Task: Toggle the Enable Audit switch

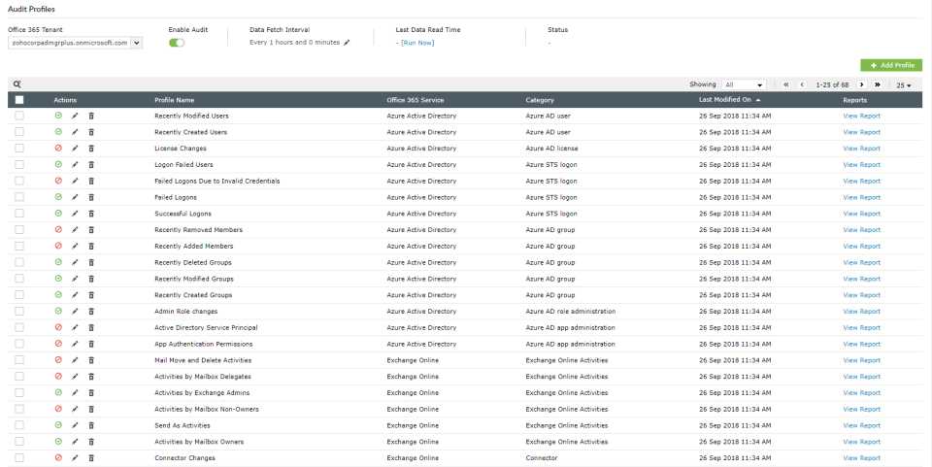Action: coord(177,43)
